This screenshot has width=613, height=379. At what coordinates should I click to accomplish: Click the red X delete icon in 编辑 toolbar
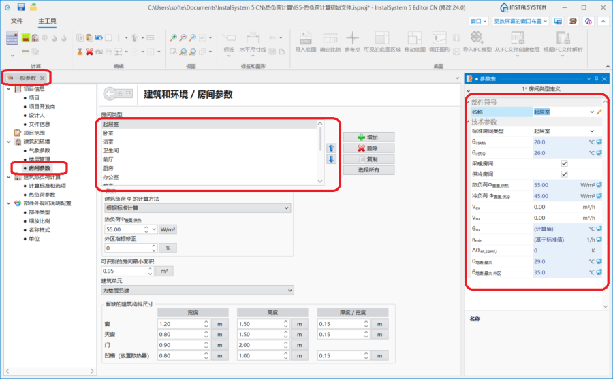point(89,51)
